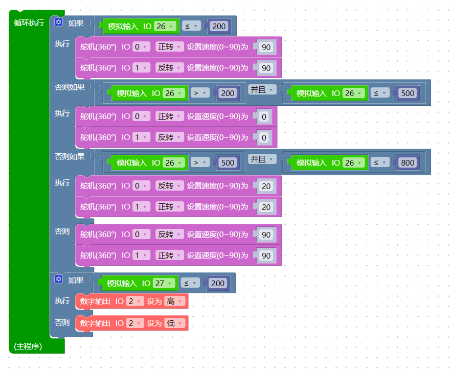Open the 高 level dropdown of digital output
This screenshot has width=453, height=373.
(x=174, y=301)
